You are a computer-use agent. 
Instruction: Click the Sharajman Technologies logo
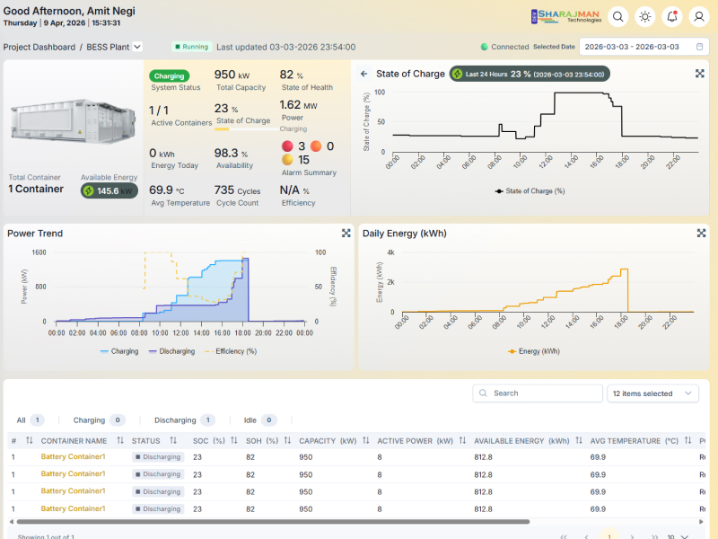pos(566,16)
